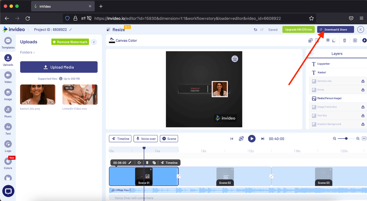The height and width of the screenshot is (201, 367).
Task: Adjust the timeline zoom slider
Action: (x=346, y=139)
